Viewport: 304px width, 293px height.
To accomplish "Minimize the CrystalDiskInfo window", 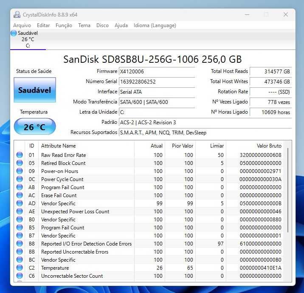I will tap(247, 14).
